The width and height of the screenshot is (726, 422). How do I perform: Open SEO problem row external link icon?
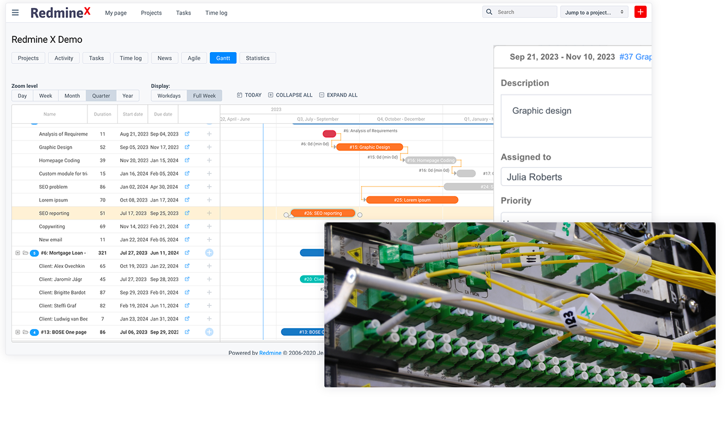[187, 187]
